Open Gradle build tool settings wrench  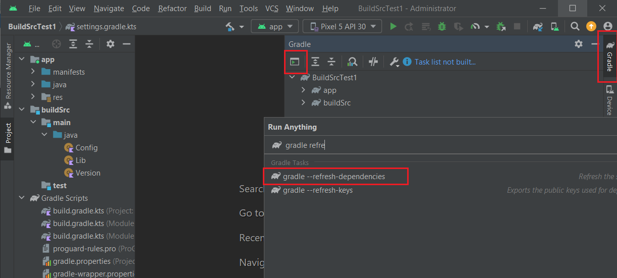pos(394,62)
